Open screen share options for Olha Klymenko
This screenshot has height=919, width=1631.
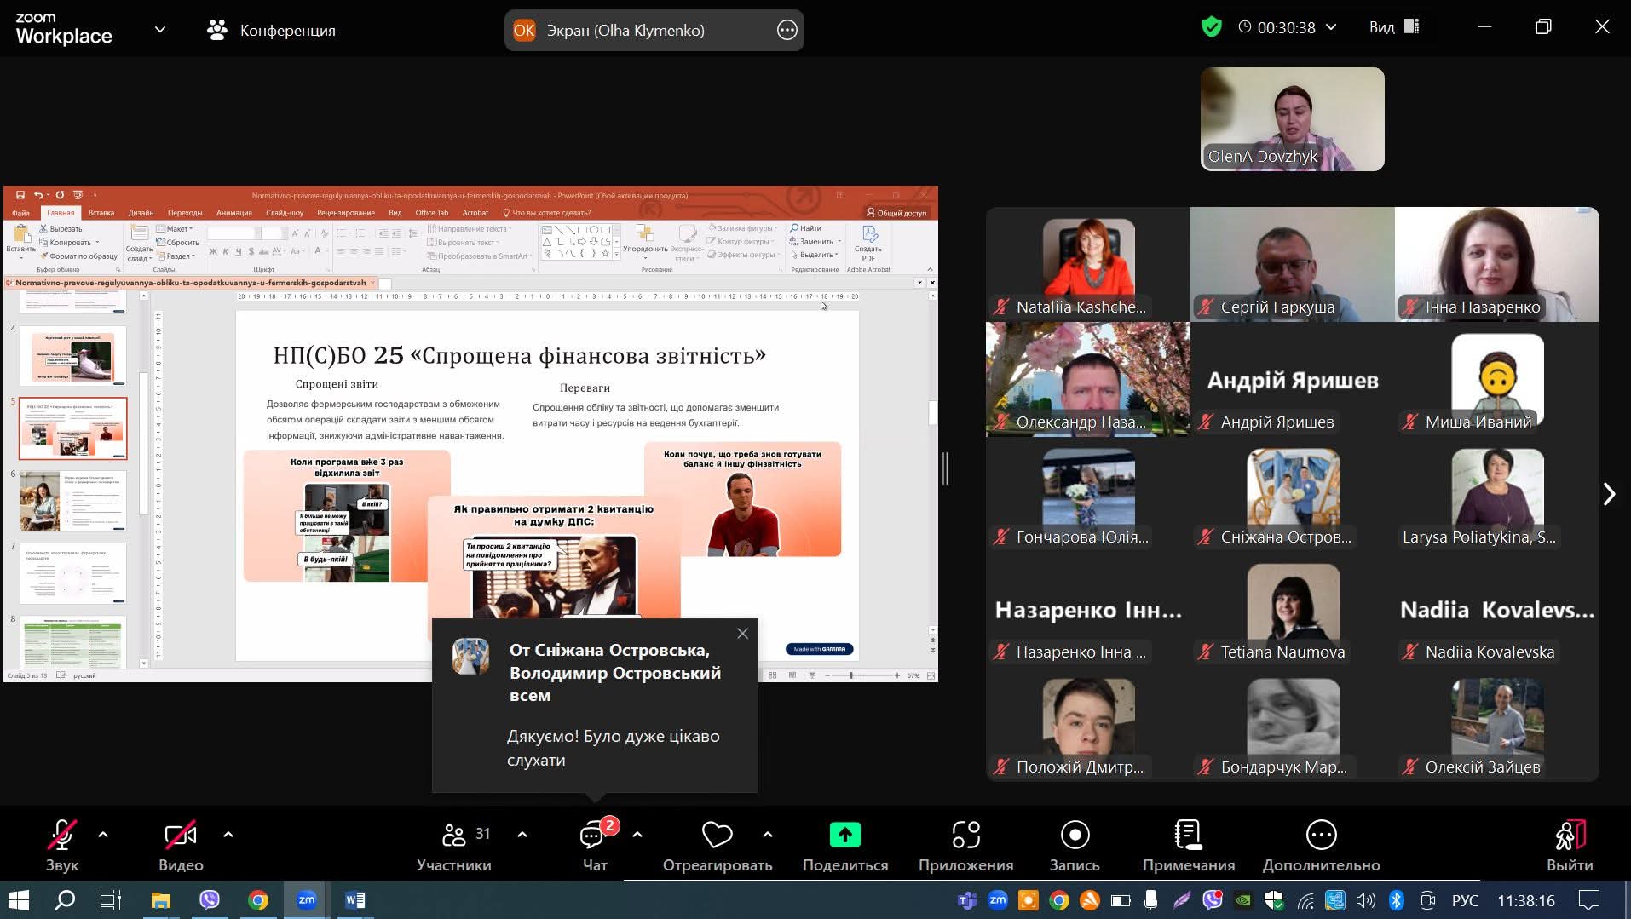click(x=787, y=31)
